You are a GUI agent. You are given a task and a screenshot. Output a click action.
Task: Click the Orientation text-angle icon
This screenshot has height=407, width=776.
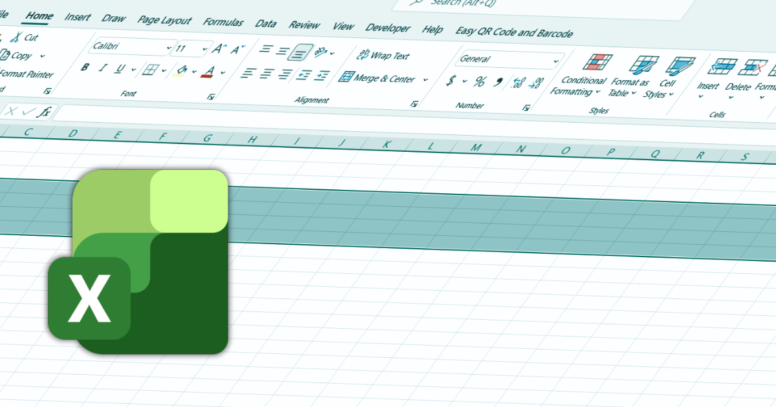click(321, 52)
